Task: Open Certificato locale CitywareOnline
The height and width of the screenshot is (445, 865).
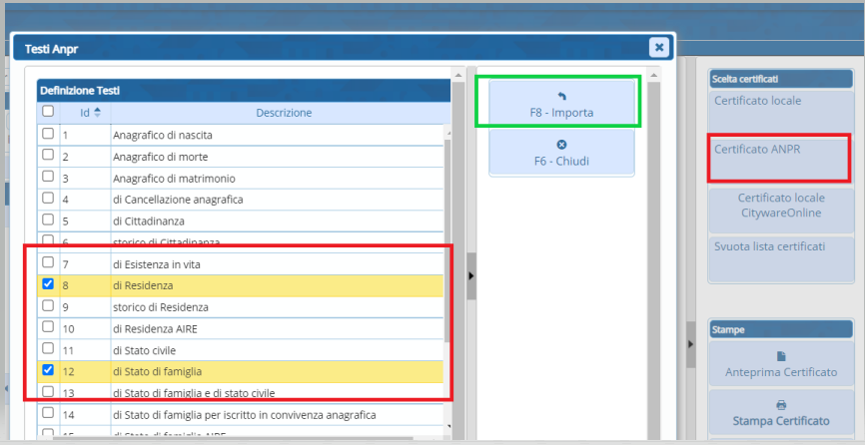Action: (x=779, y=205)
